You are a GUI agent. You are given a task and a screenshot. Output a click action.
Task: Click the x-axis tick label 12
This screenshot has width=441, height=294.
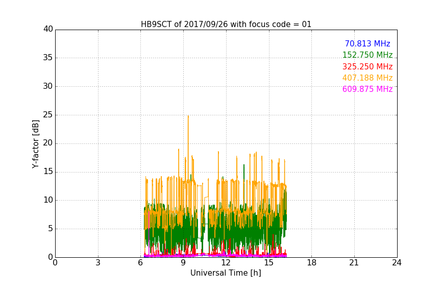(x=226, y=263)
